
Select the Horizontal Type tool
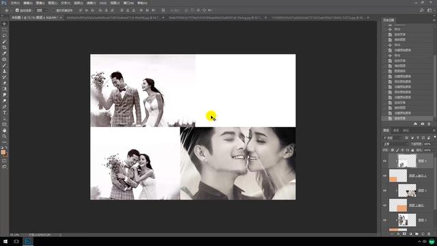click(4, 113)
